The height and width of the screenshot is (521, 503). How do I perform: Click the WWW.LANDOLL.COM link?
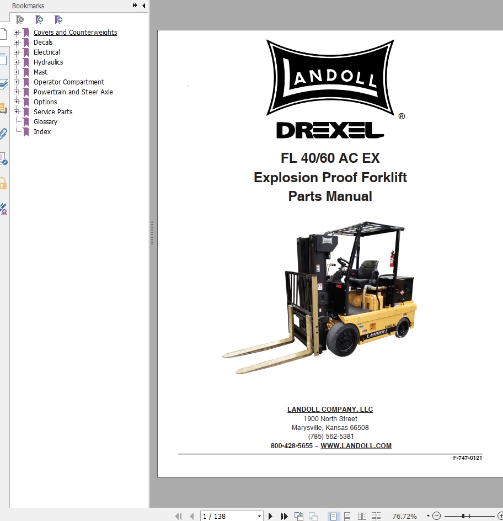click(356, 445)
